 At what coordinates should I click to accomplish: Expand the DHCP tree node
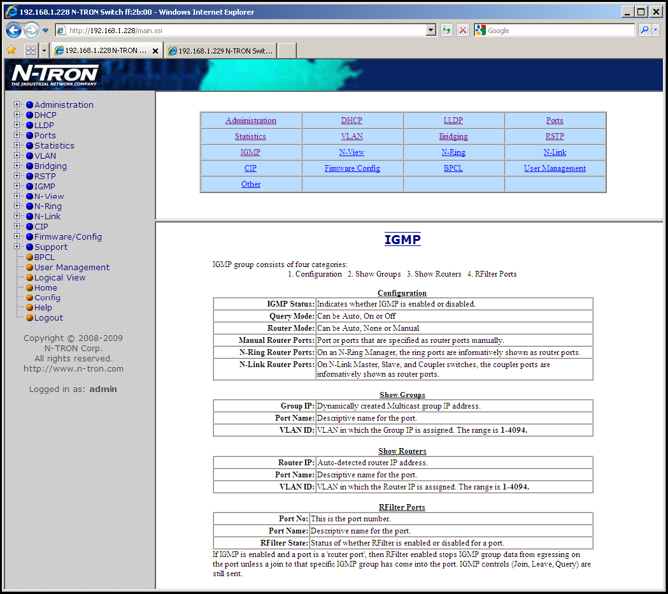(17, 115)
